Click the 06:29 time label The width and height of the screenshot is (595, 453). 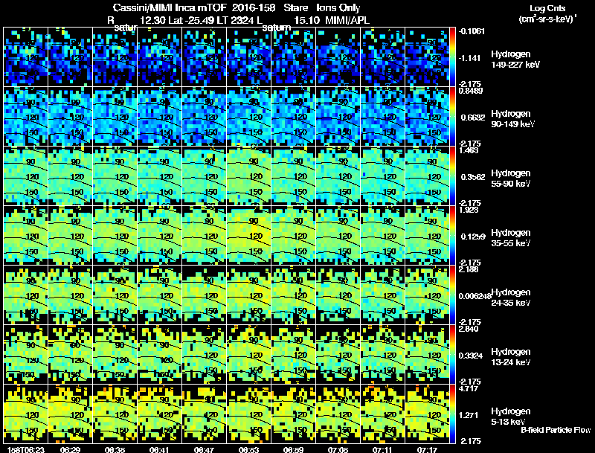(x=70, y=449)
